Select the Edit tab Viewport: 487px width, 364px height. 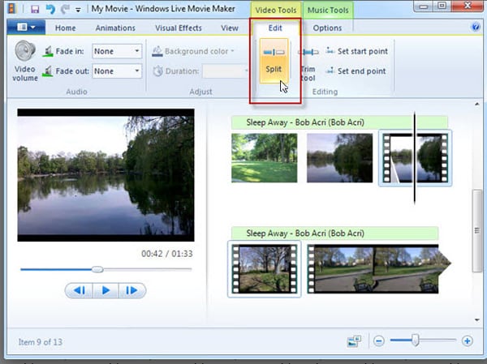[x=275, y=28]
